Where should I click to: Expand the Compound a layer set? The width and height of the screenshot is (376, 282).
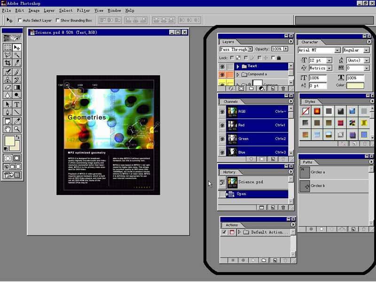(238, 74)
